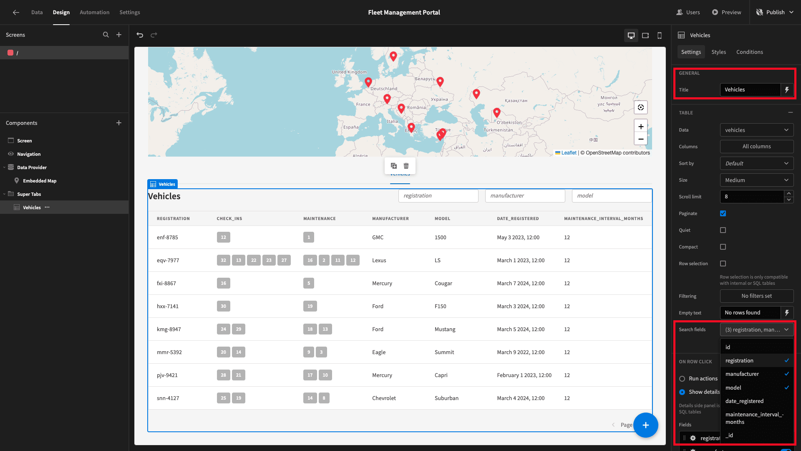Enable the Quiet checkbox
The image size is (801, 451).
coord(723,230)
